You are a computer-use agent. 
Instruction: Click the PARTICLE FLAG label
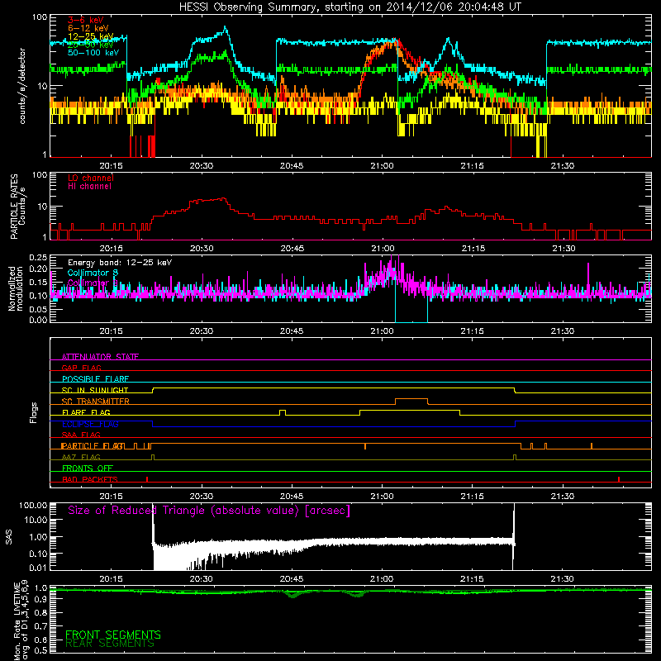click(93, 446)
